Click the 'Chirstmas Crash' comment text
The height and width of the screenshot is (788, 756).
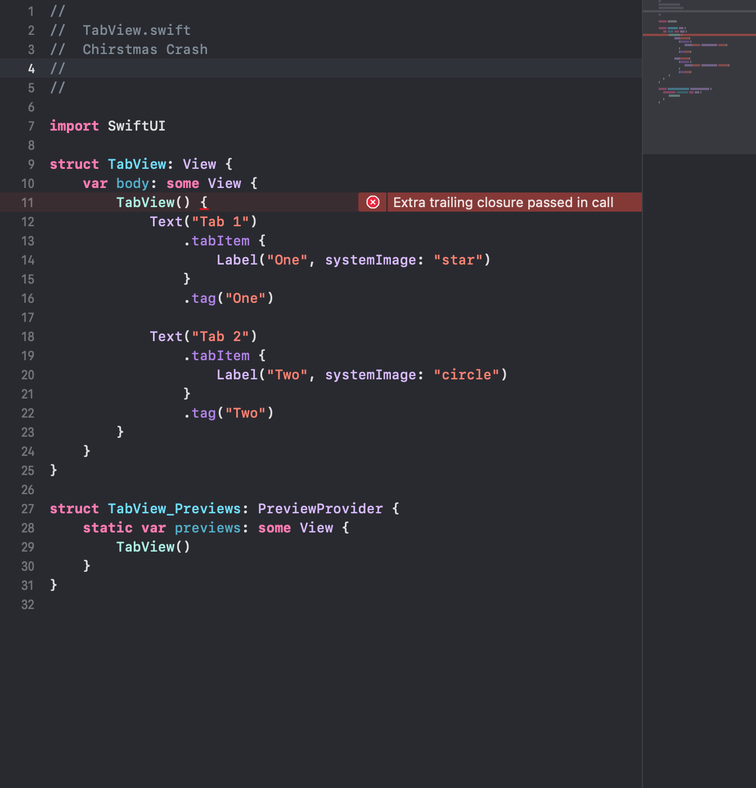(145, 50)
